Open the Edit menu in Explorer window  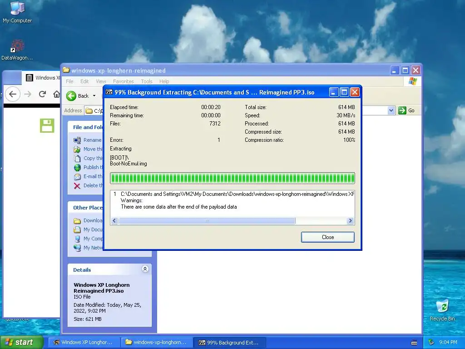84,81
